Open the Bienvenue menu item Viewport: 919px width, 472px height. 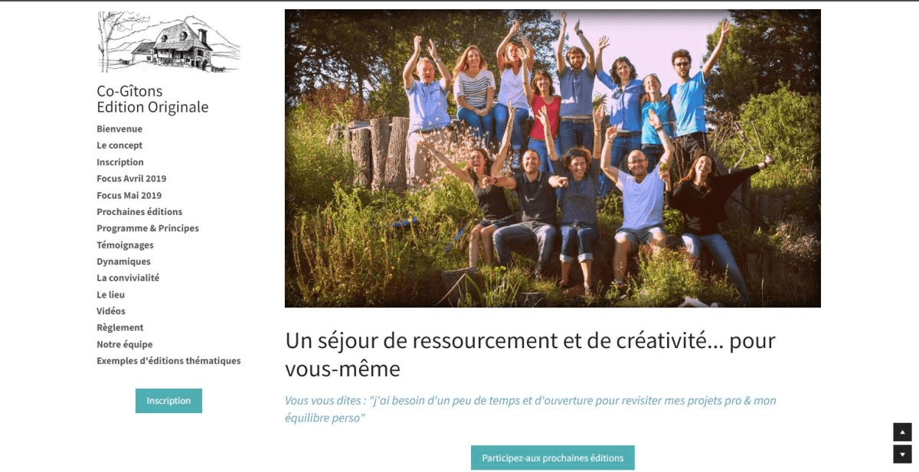pos(119,129)
